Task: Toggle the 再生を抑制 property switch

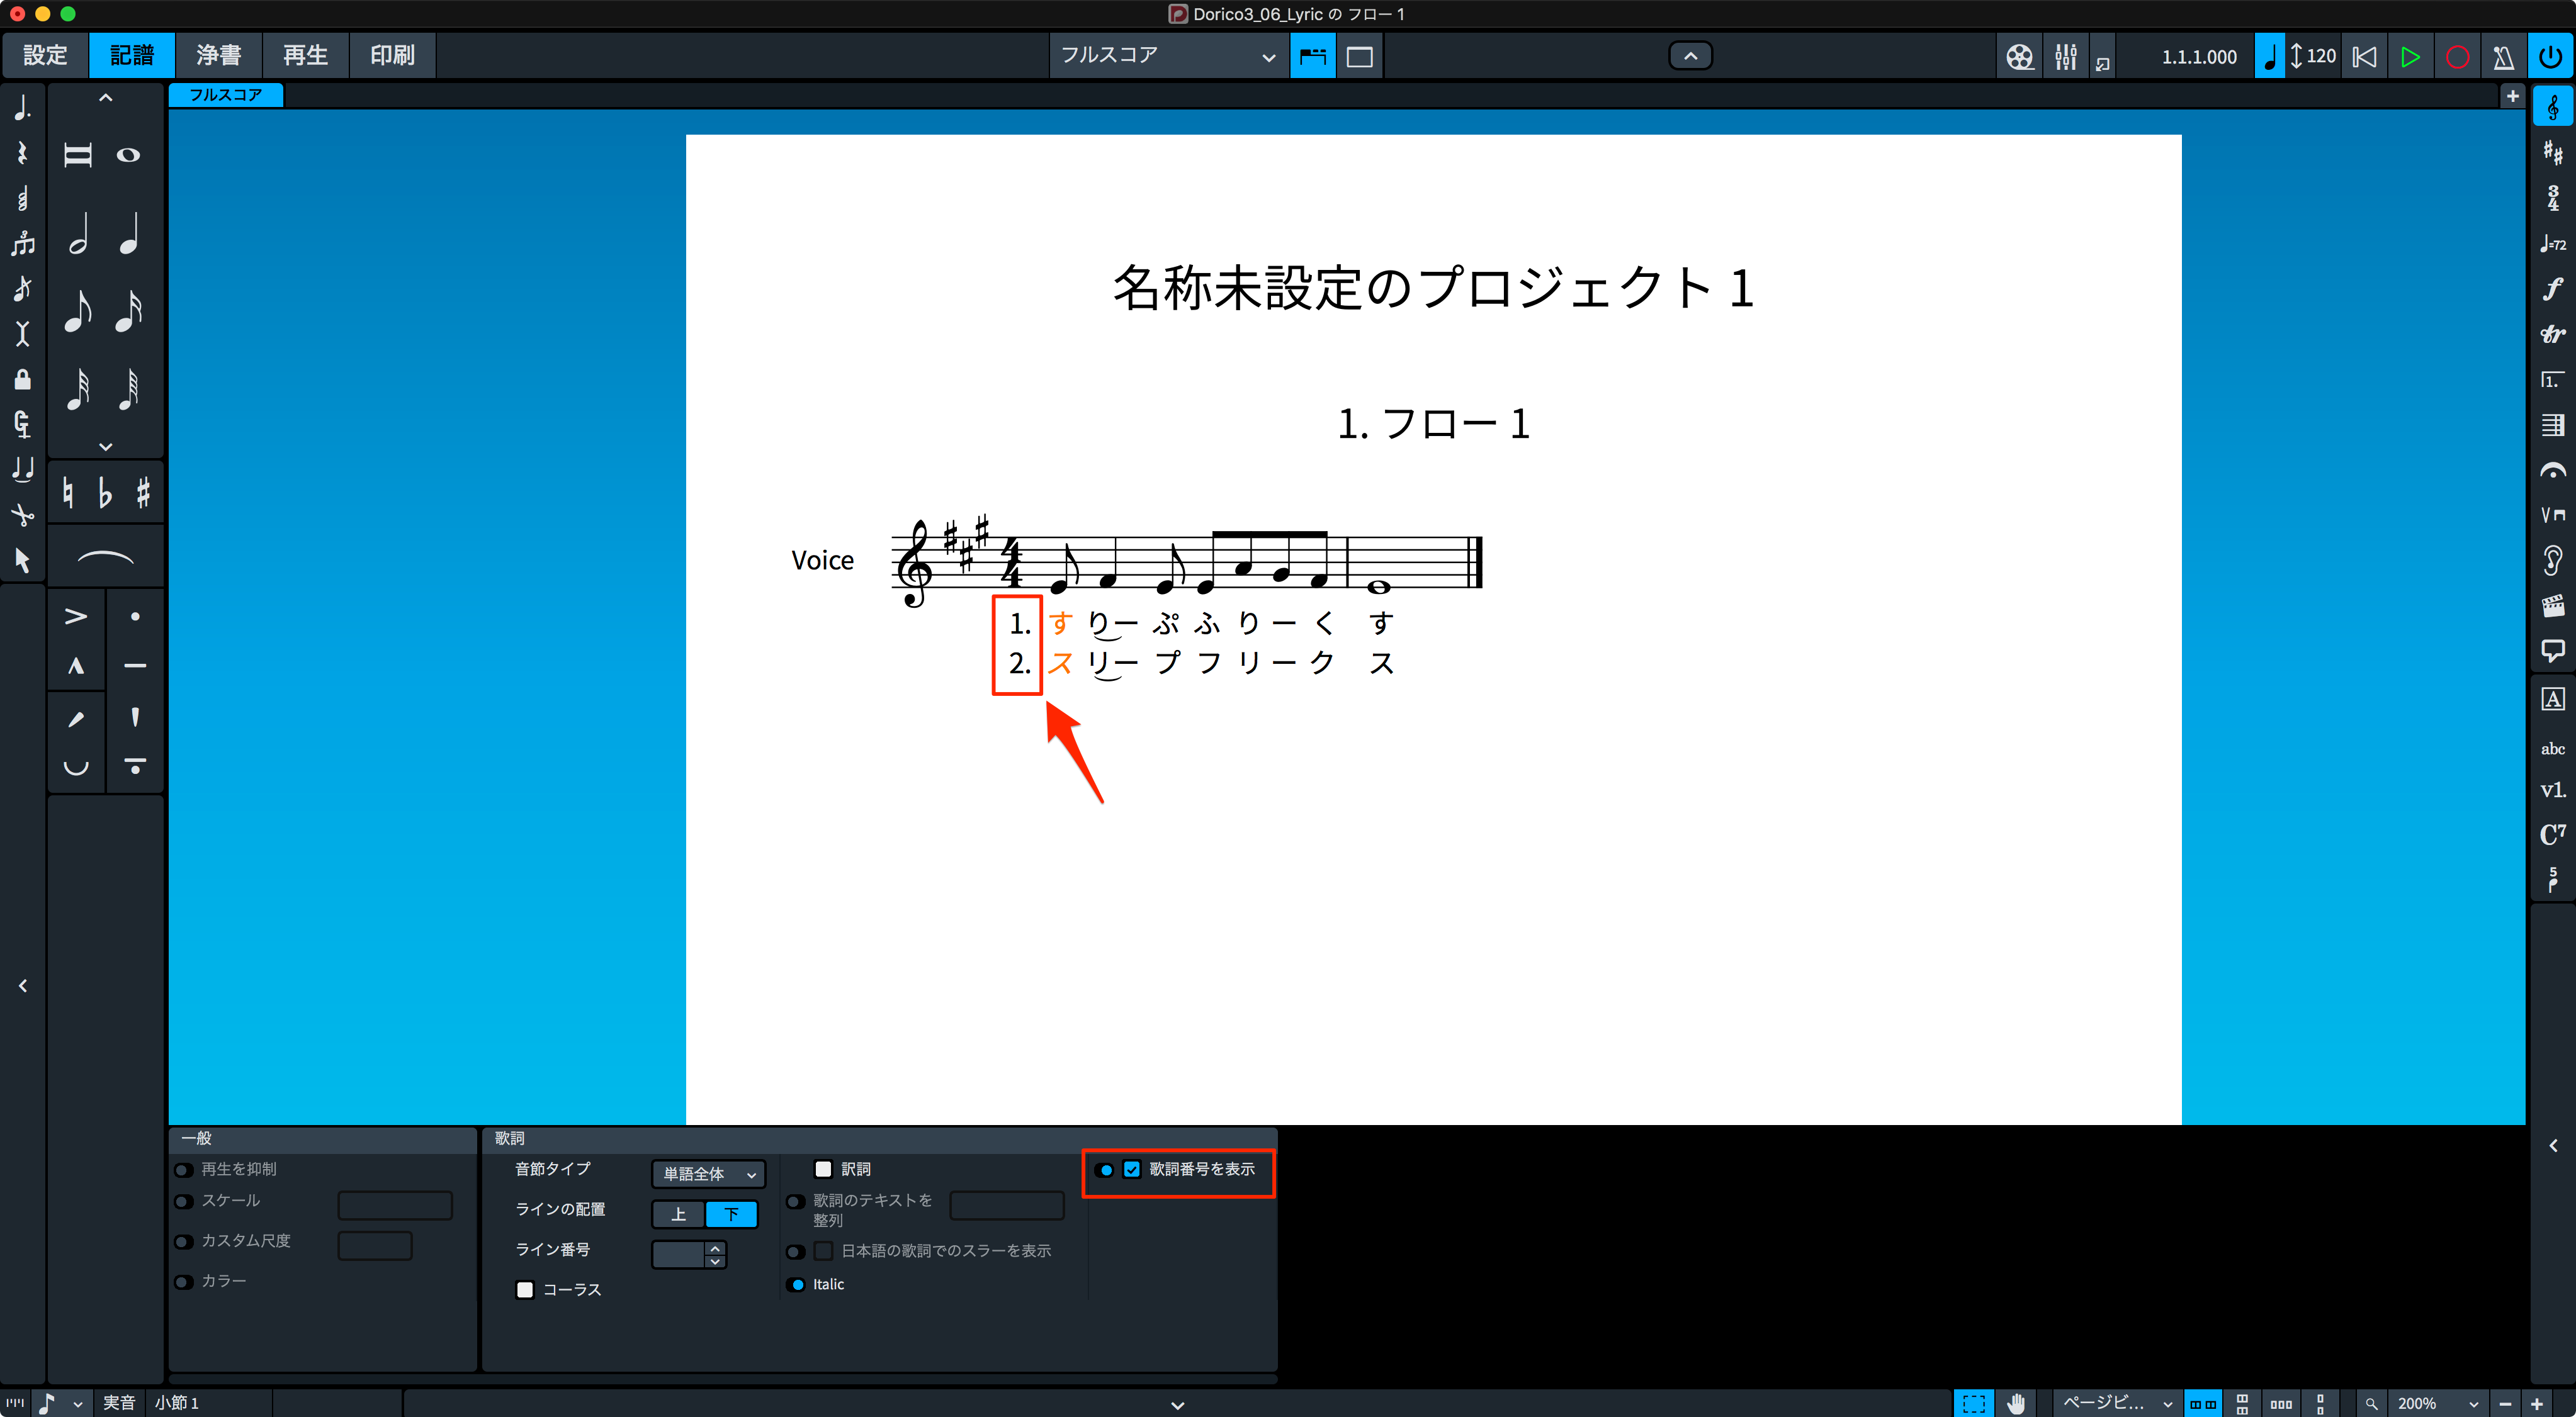Action: (x=184, y=1170)
